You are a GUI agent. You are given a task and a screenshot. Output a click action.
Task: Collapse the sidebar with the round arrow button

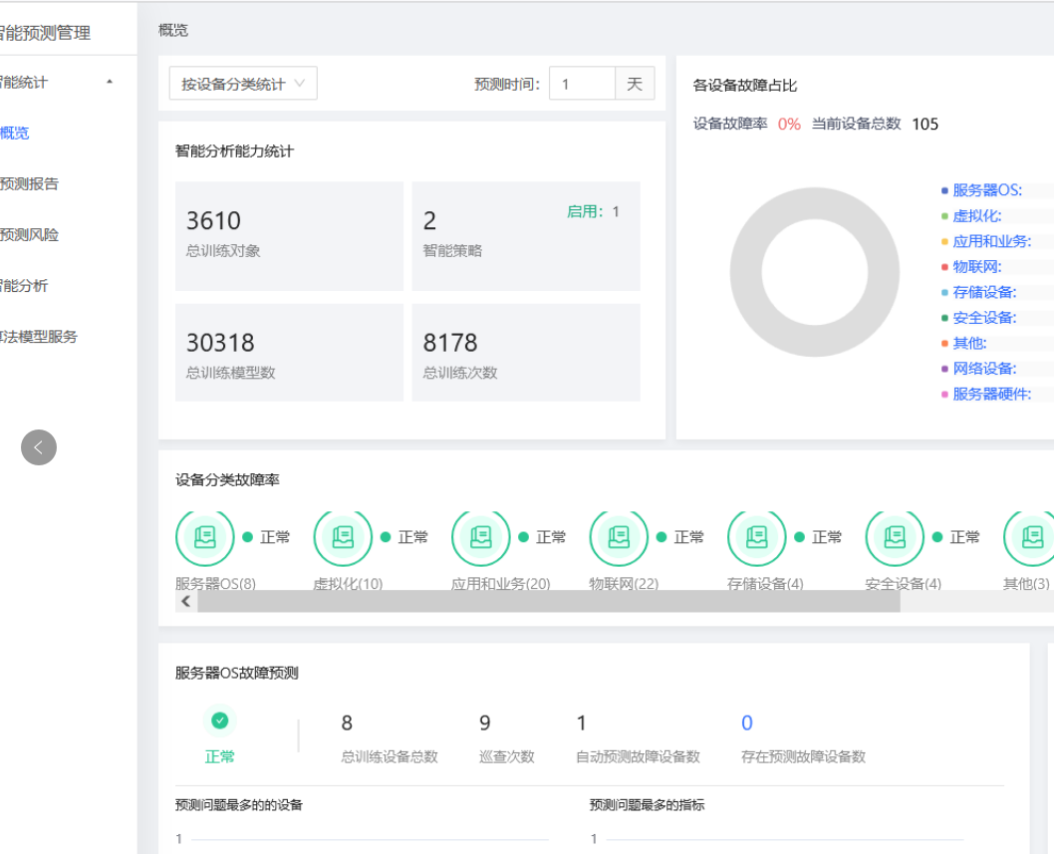click(38, 447)
